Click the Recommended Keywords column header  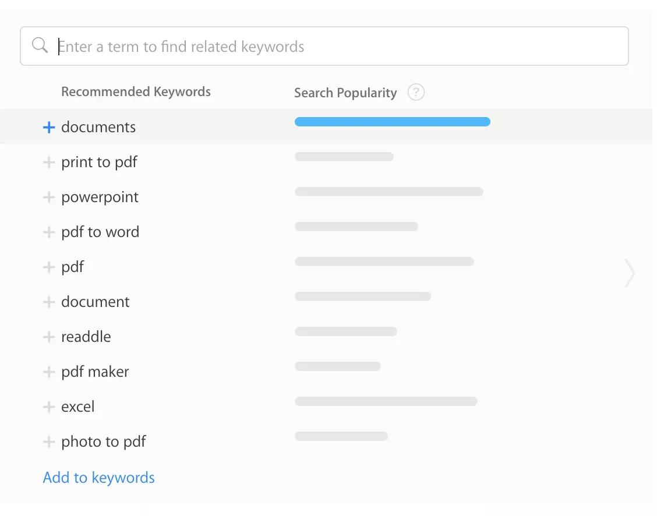136,92
